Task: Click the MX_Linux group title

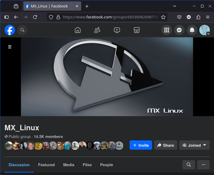Action: coord(22,128)
